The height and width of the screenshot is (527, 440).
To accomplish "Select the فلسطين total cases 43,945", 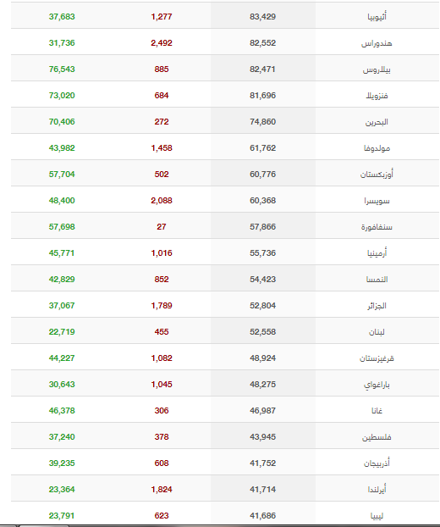I will 262,436.
